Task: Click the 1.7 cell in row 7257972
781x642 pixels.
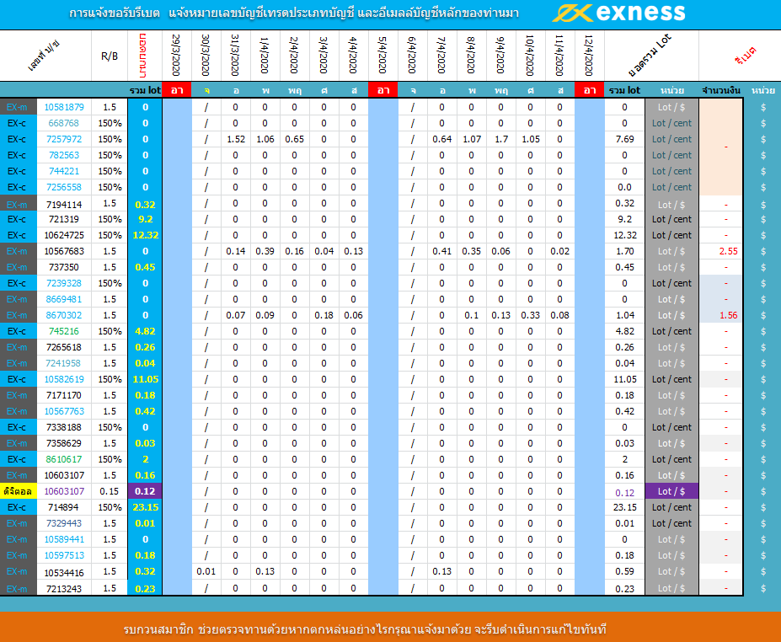Action: click(501, 139)
